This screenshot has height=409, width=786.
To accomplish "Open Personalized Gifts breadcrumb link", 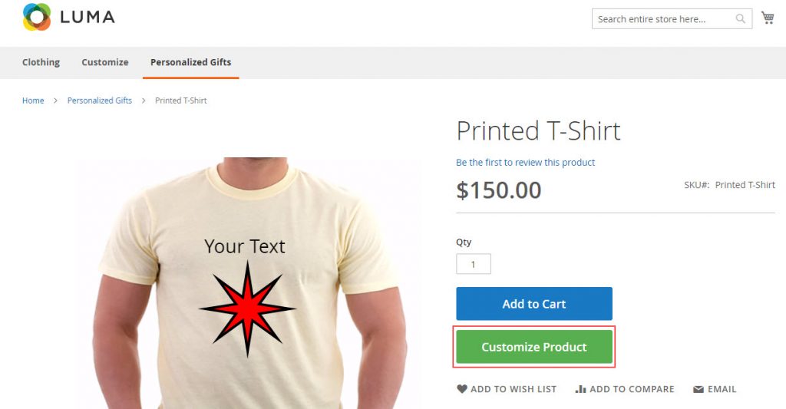I will 100,101.
